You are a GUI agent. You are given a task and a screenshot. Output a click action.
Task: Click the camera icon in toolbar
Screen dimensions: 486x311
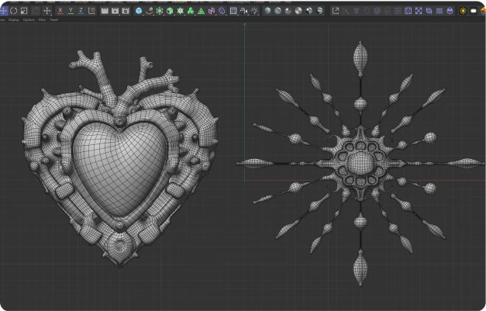click(244, 11)
